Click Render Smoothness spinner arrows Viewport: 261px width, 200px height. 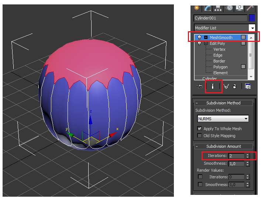tap(247, 185)
